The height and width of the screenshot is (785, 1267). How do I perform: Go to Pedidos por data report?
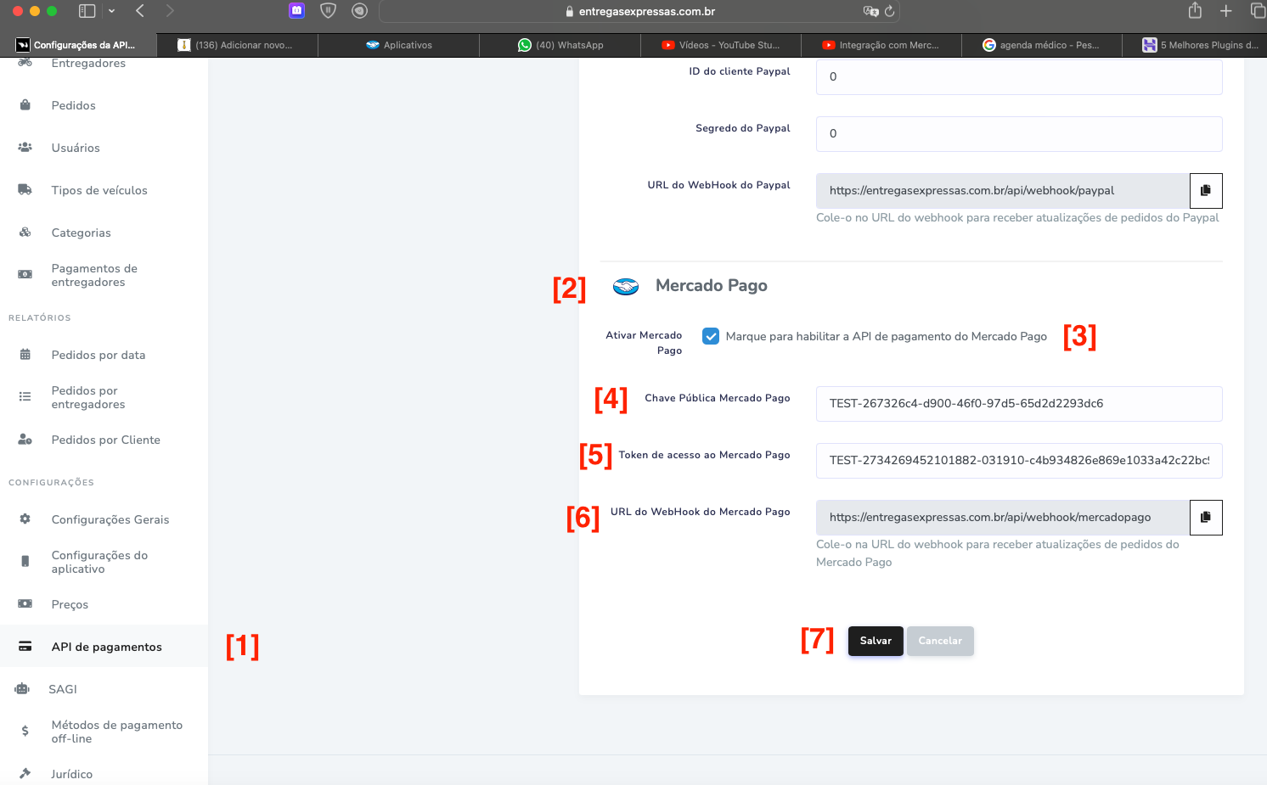[98, 355]
